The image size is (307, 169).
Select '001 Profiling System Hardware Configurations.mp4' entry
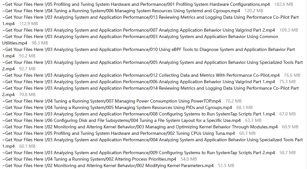[136, 4]
